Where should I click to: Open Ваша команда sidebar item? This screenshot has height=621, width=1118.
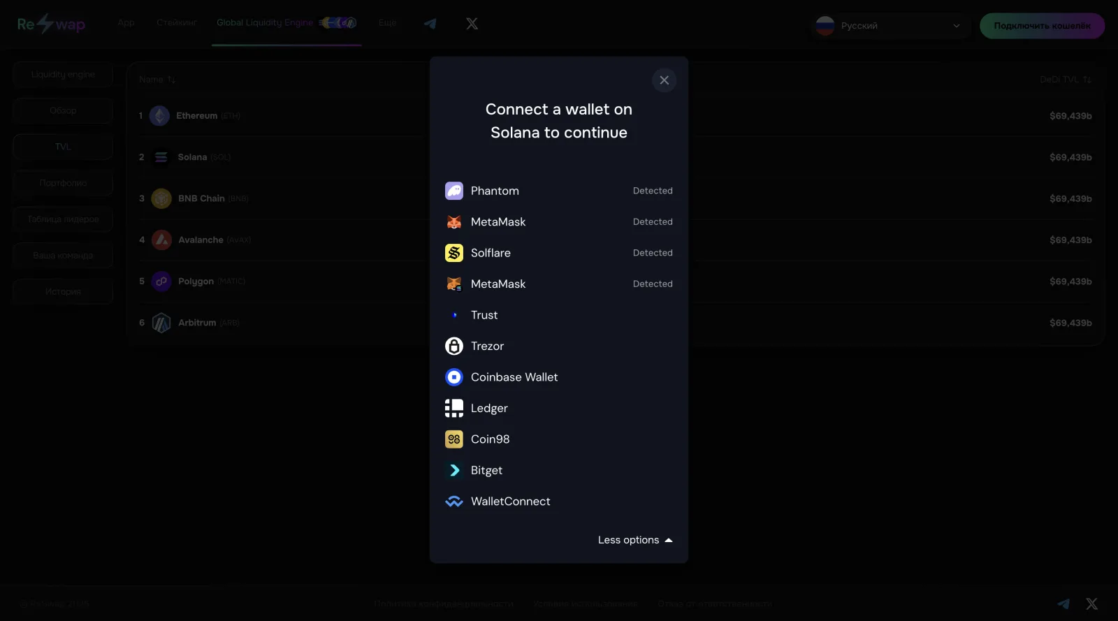pos(63,256)
